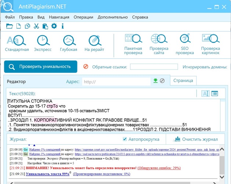
Task: Click the text cursor 'A' view icon
Action: 206,93
